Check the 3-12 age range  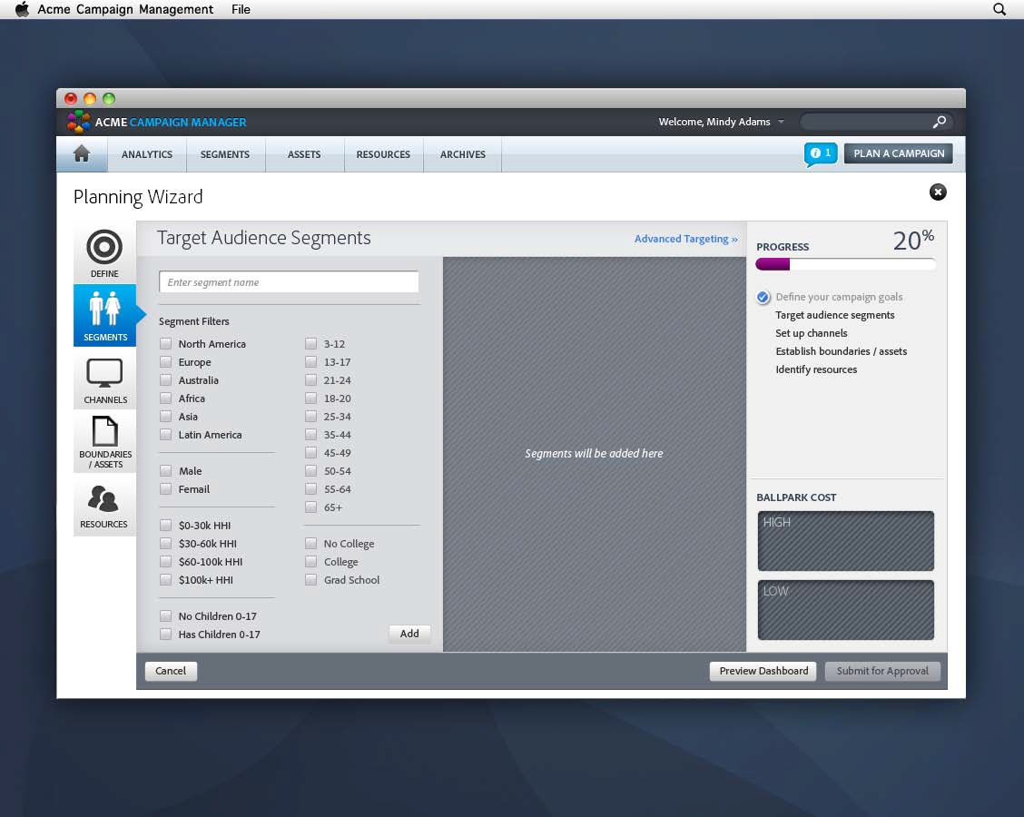(310, 343)
